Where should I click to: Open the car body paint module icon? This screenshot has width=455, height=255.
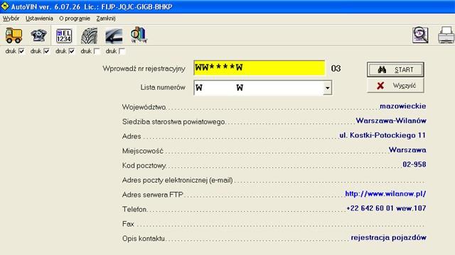[x=114, y=35]
